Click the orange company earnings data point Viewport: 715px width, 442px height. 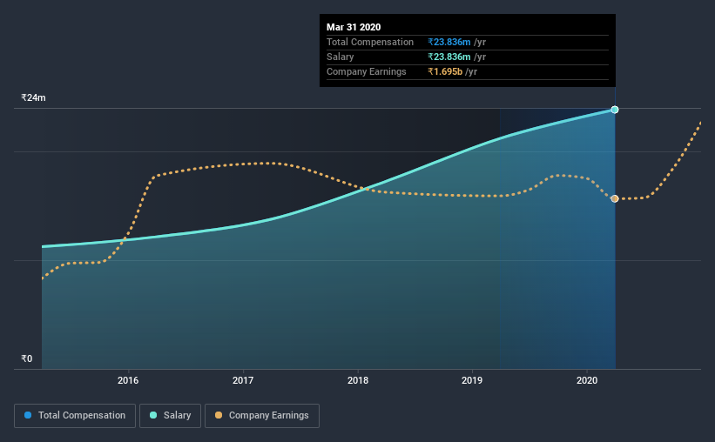[615, 198]
